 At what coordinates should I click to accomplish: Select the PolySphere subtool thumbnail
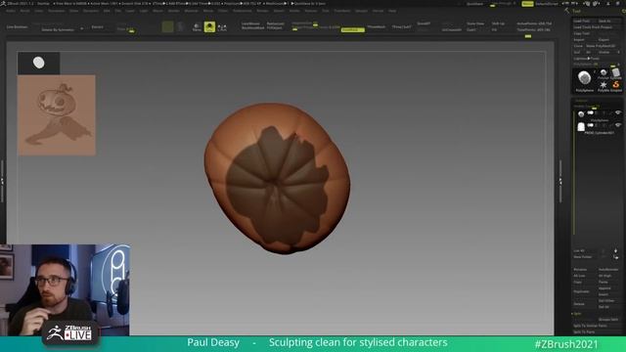[x=581, y=114]
